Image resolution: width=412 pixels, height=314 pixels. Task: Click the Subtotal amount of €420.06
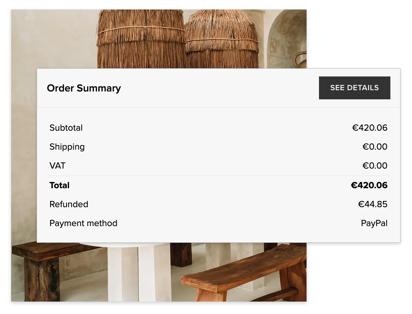[x=370, y=128]
